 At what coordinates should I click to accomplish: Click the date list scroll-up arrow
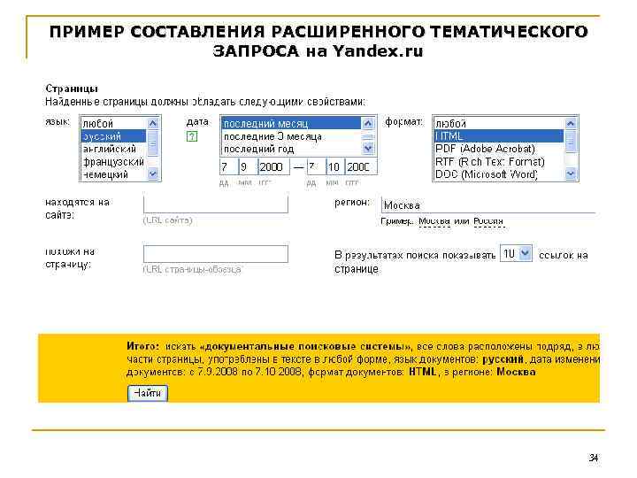[x=368, y=123]
